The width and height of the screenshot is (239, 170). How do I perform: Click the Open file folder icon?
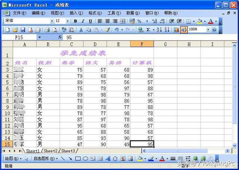15,30
